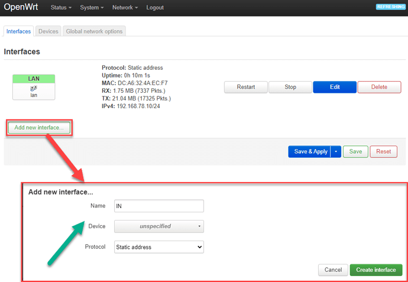This screenshot has width=408, height=282.
Task: Click the green Save button
Action: (x=355, y=151)
